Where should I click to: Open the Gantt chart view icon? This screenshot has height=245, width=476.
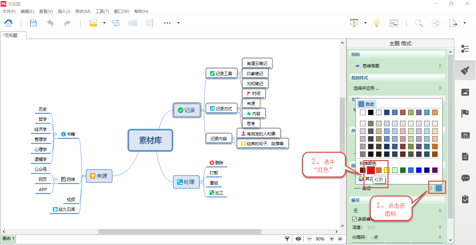(x=394, y=23)
